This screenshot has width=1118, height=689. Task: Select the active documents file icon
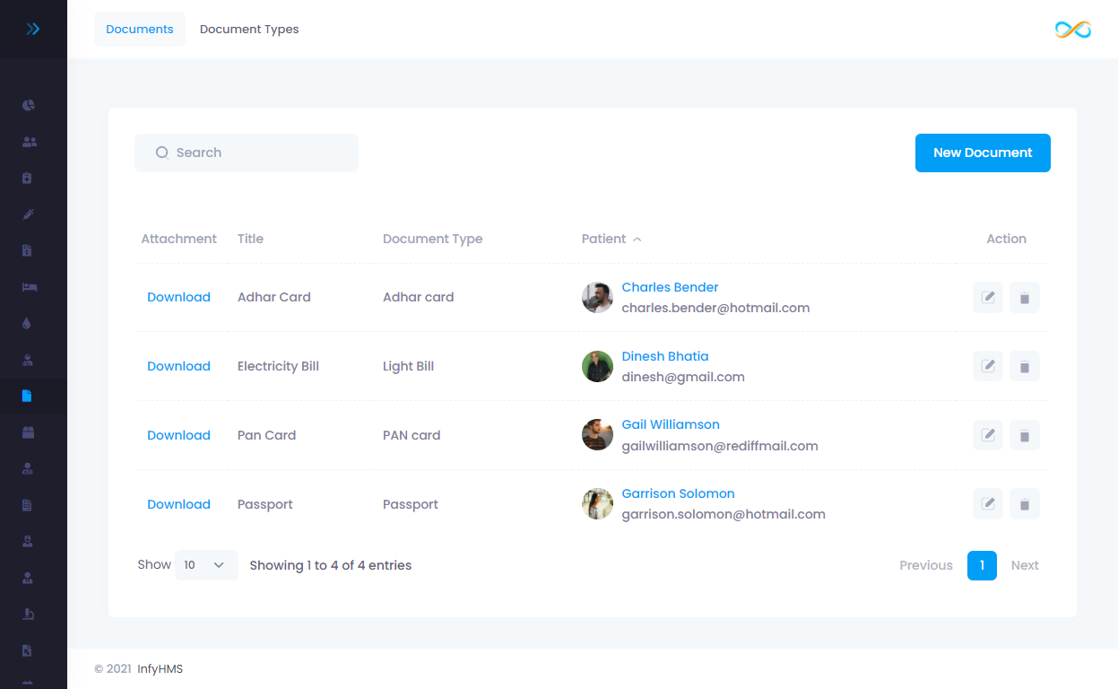(x=27, y=396)
